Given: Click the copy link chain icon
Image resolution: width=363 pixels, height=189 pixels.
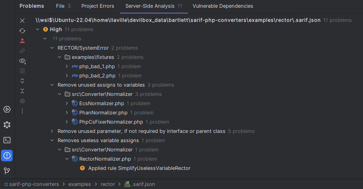Looking at the screenshot, I should [x=22, y=51].
